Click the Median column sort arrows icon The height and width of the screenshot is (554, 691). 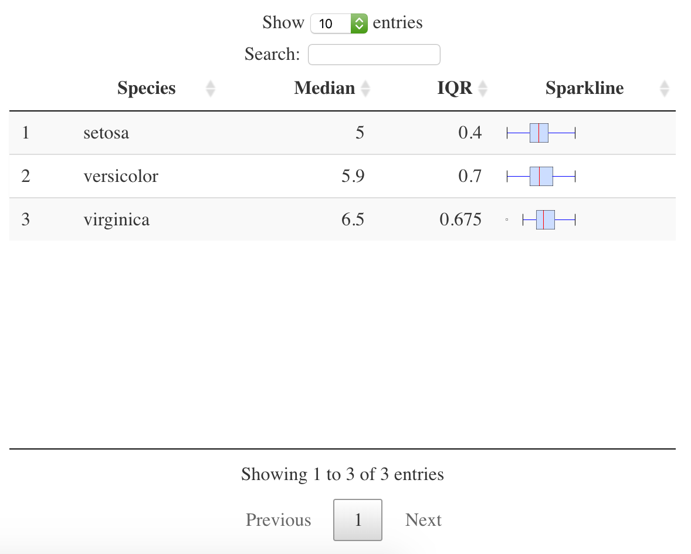[x=365, y=88]
